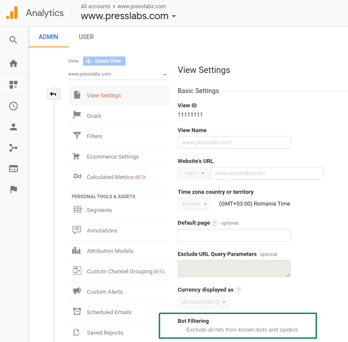Open Filters via the funnel icon
The height and width of the screenshot is (342, 348).
(77, 136)
